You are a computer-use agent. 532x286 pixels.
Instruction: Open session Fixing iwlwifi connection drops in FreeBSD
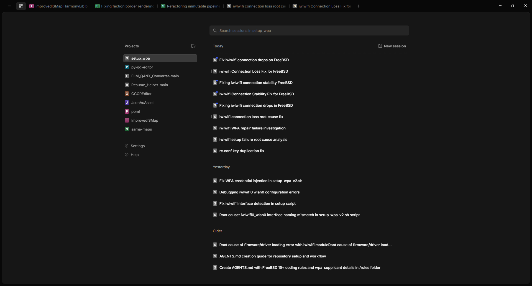tap(309, 105)
